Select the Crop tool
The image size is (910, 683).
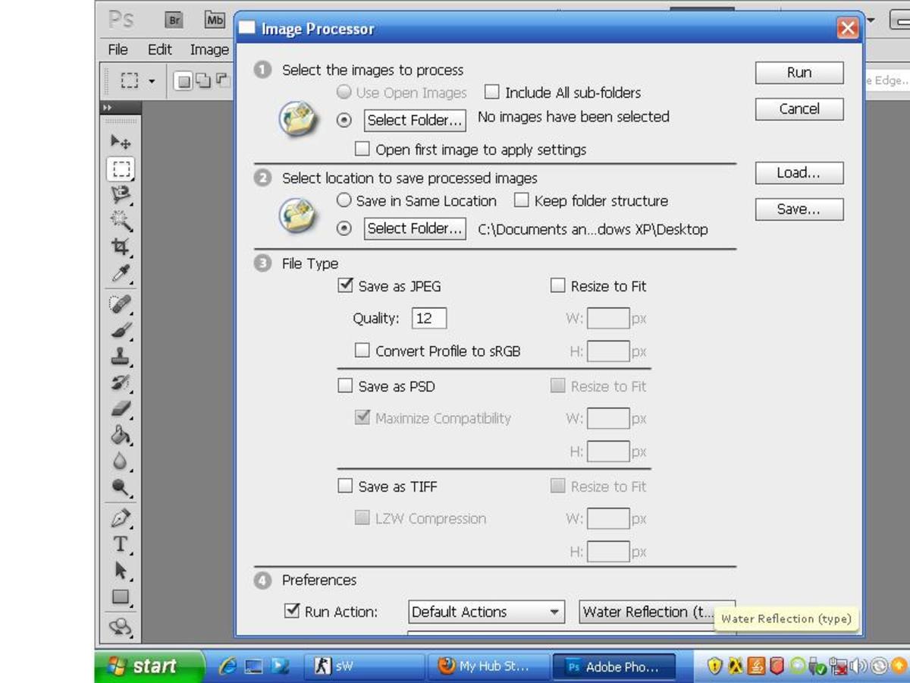pos(121,247)
